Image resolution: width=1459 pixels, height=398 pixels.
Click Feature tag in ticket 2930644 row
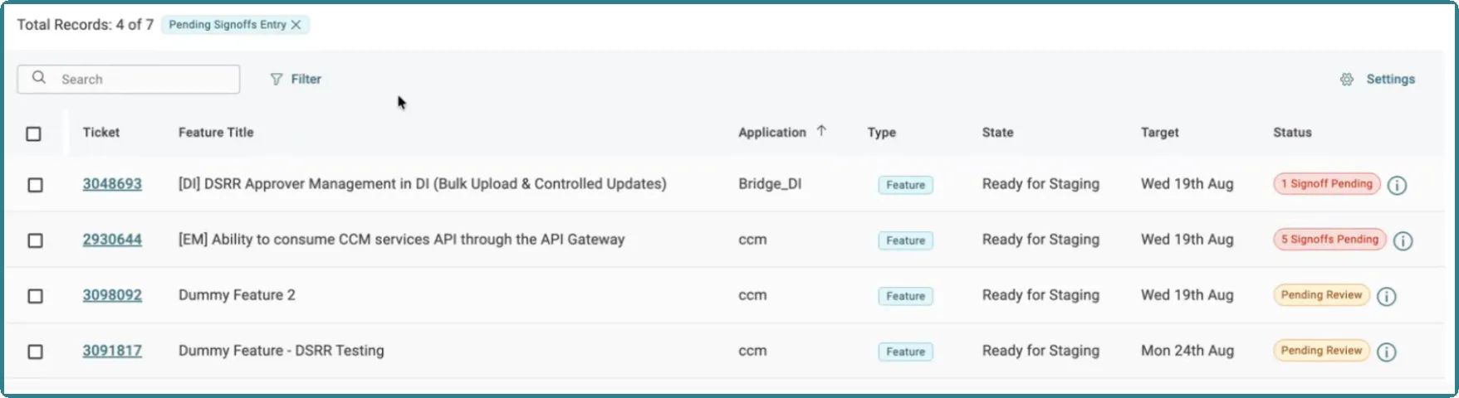(905, 240)
